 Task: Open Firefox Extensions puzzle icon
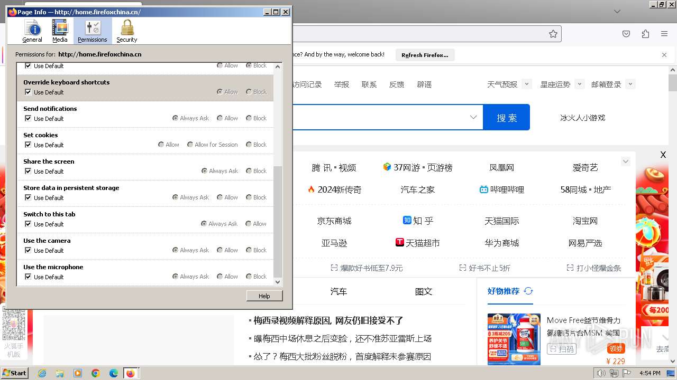(x=645, y=34)
